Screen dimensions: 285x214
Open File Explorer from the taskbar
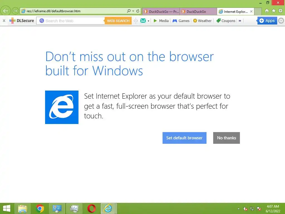click(23, 208)
